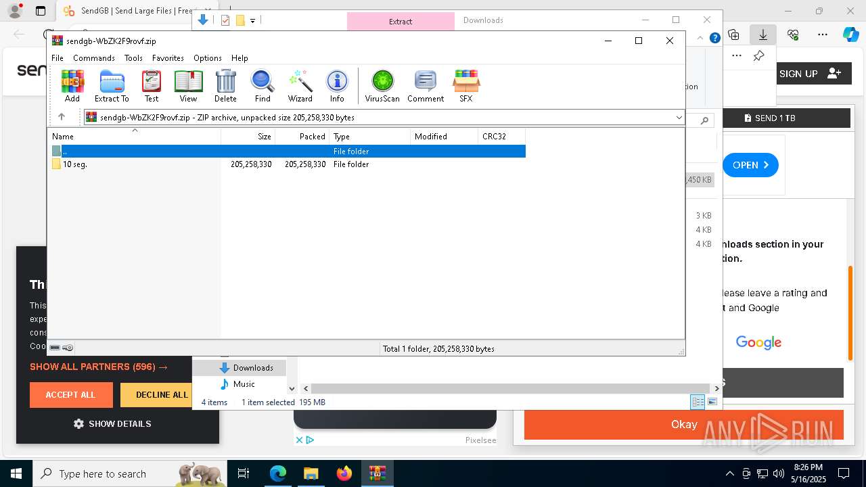The image size is (866, 487).
Task: Open Edge tab actions menu icon
Action: coord(41,11)
